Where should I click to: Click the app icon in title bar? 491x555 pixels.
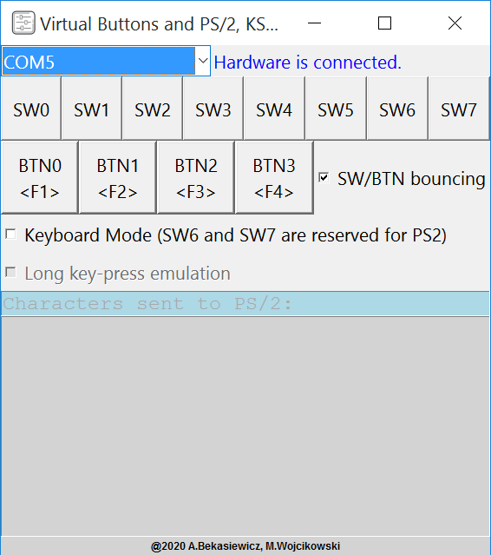(x=23, y=23)
